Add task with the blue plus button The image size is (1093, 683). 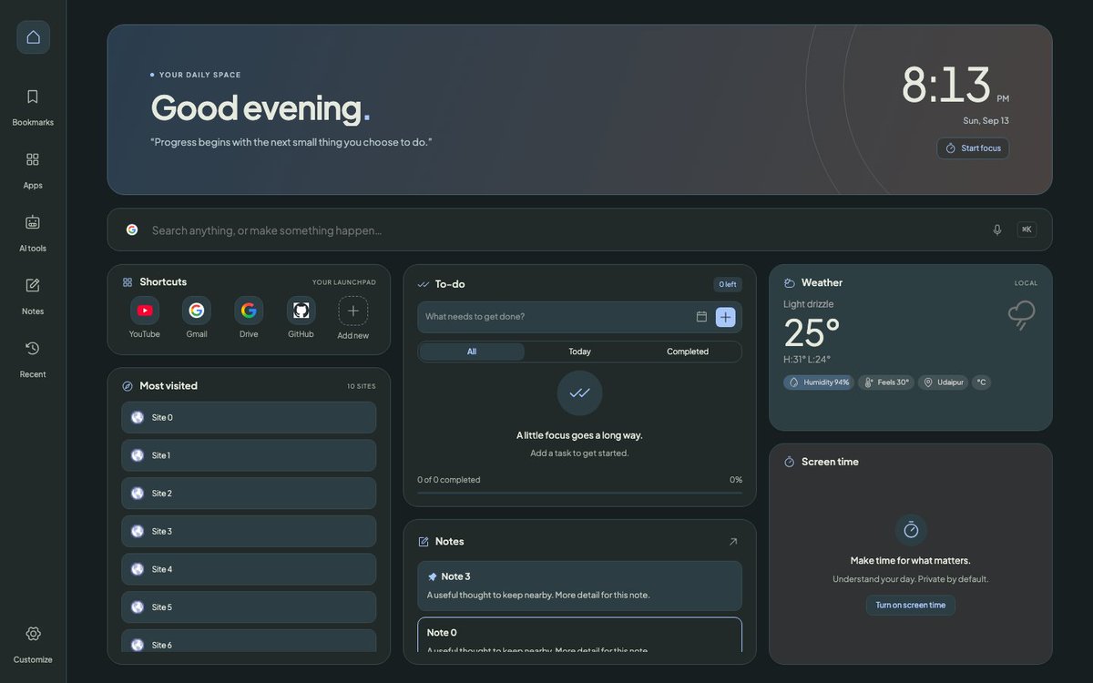pos(726,317)
